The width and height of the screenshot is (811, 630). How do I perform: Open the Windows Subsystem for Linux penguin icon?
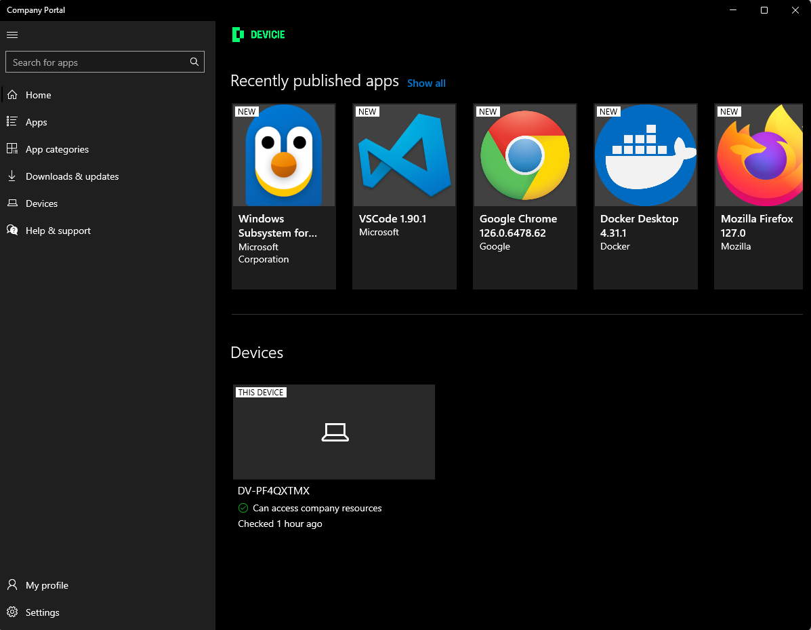pyautogui.click(x=284, y=155)
